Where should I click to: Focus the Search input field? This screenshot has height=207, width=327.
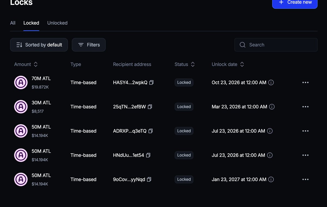276,45
